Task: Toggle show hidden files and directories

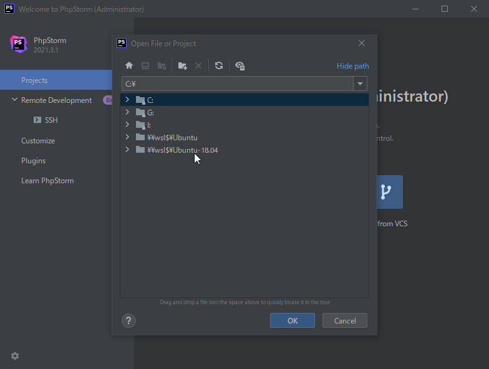Action: pyautogui.click(x=240, y=65)
